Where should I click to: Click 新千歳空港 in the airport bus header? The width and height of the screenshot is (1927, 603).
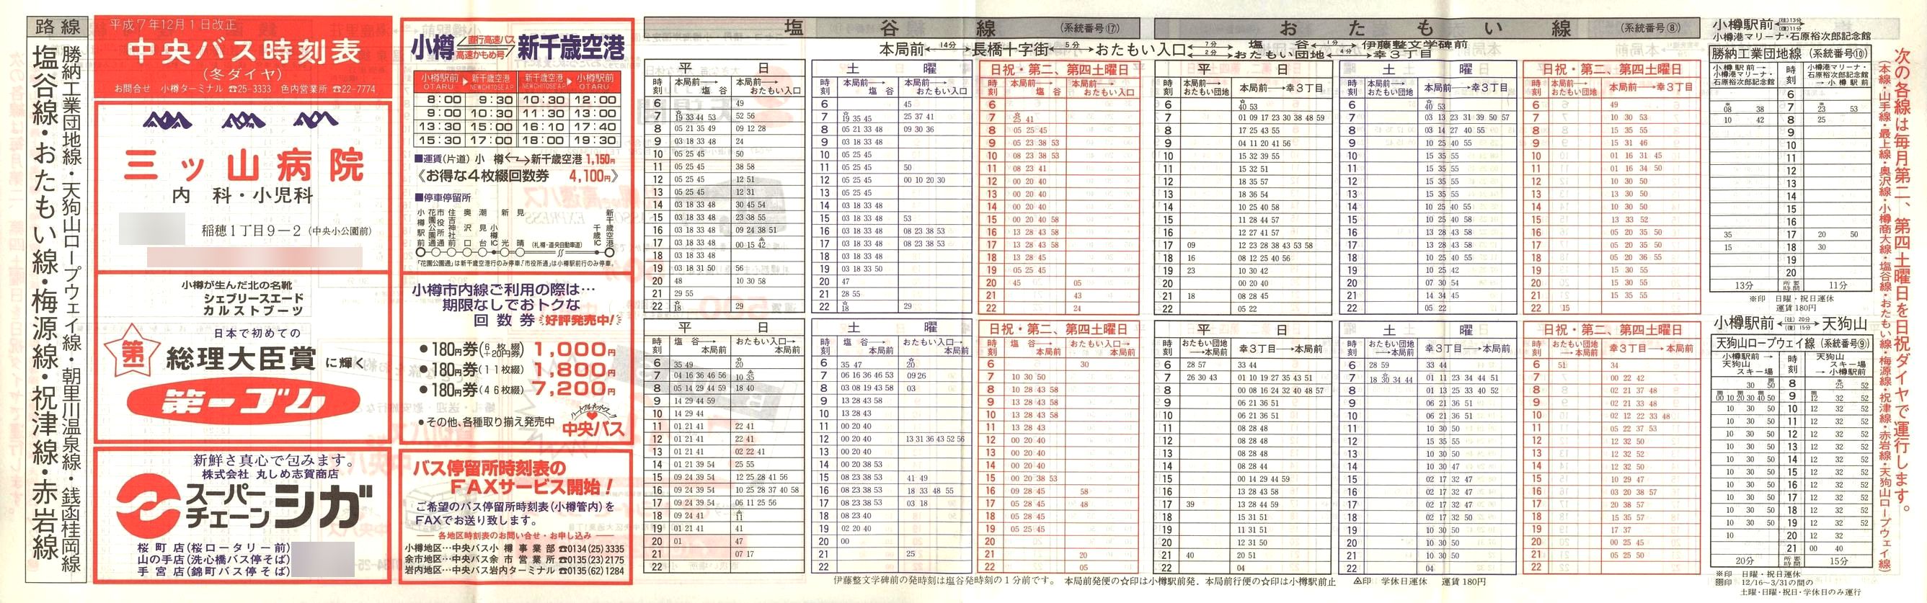tap(572, 48)
